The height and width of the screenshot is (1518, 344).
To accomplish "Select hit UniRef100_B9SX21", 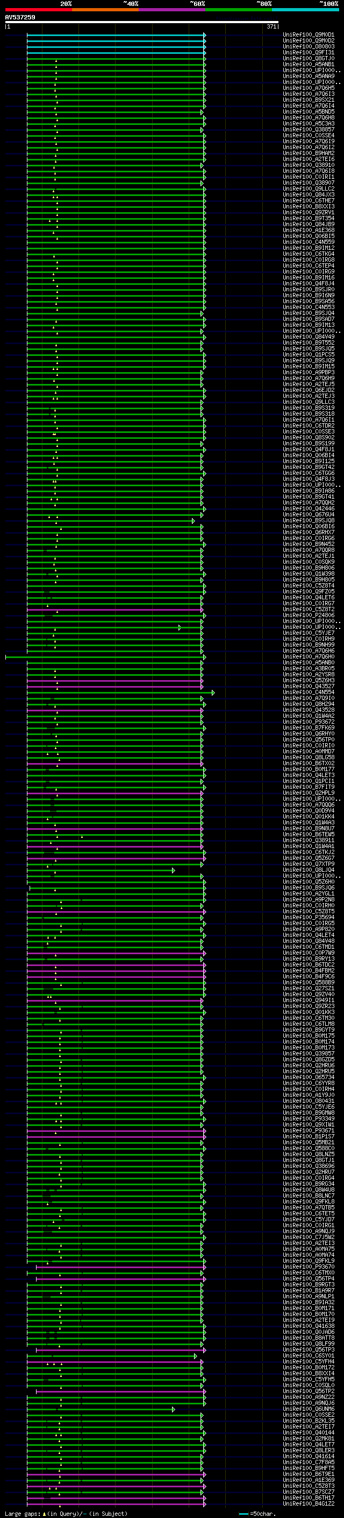I will coord(309,100).
